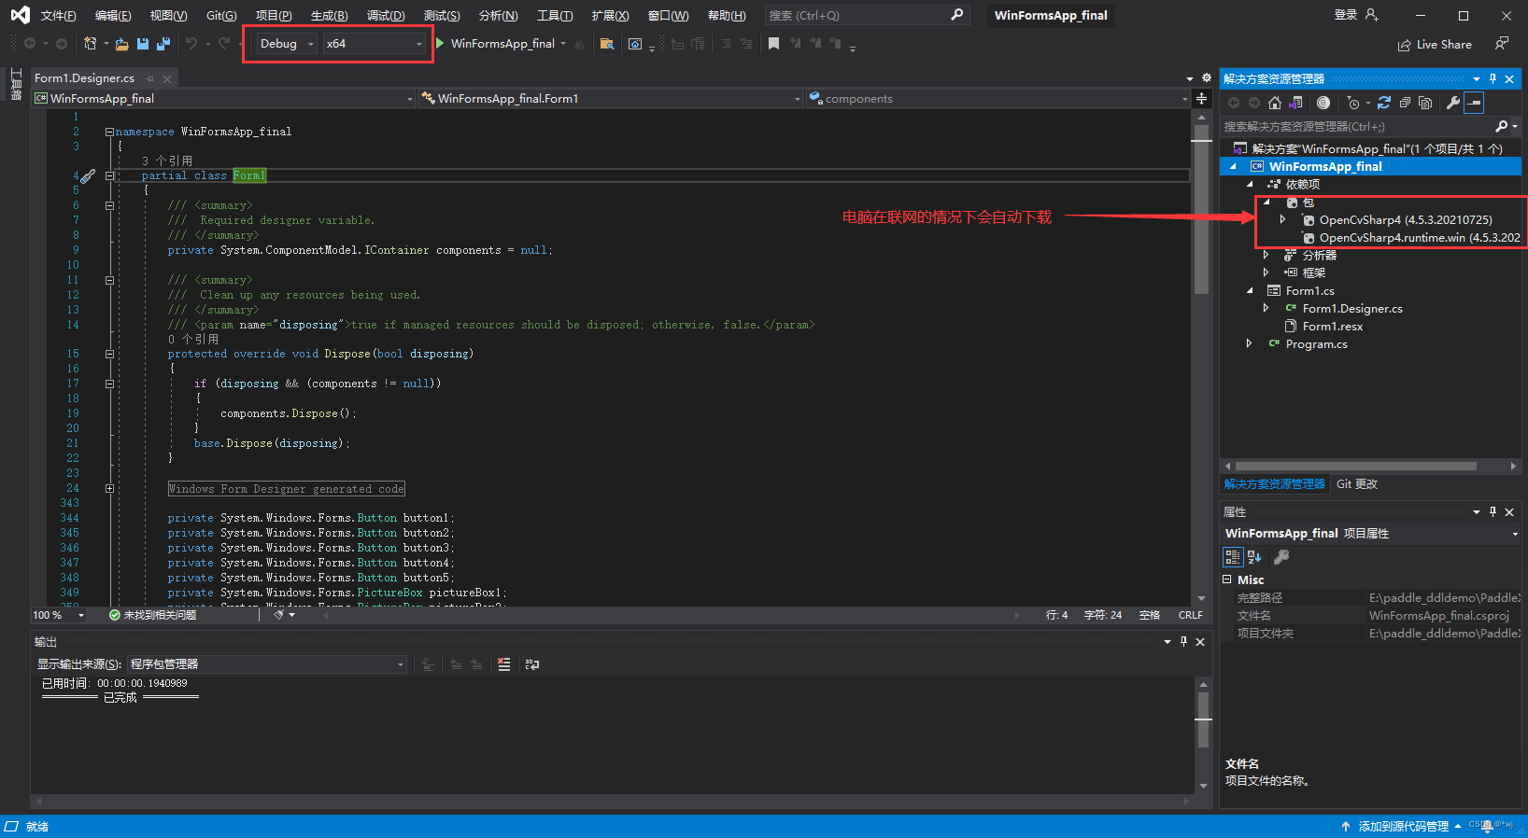1528x838 pixels.
Task: Click the Show All Files icon
Action: coord(1425,103)
